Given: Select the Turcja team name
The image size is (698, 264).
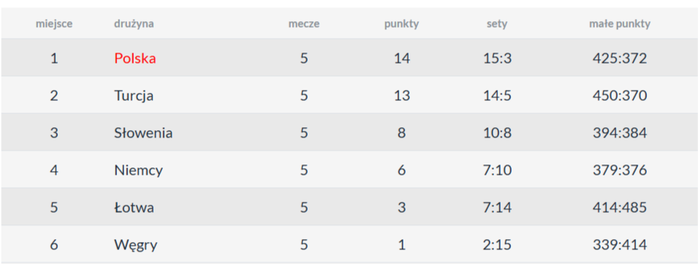Looking at the screenshot, I should (x=134, y=96).
